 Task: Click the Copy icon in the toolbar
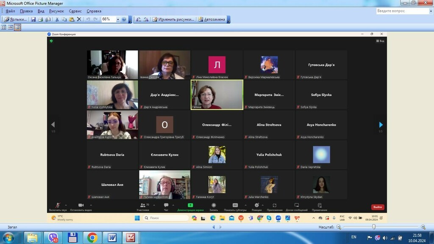click(x=64, y=19)
